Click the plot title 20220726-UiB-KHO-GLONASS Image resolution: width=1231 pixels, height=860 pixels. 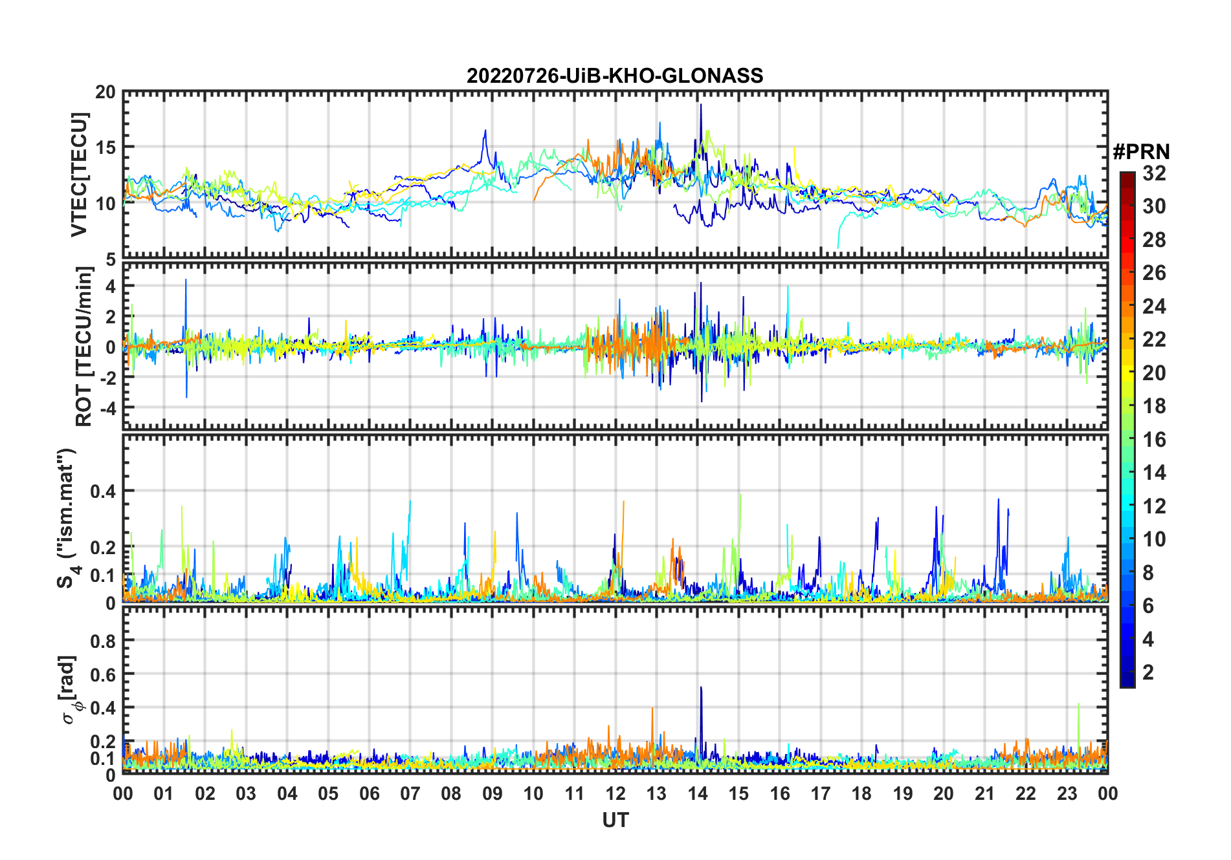click(x=615, y=76)
